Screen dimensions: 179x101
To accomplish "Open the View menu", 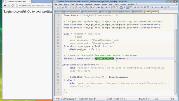I will [72, 4].
